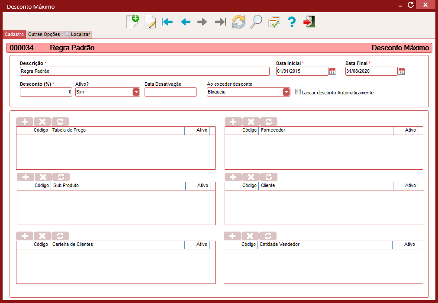
Task: Add a row to the Carteira de Clientes grid
Action: pyautogui.click(x=25, y=236)
